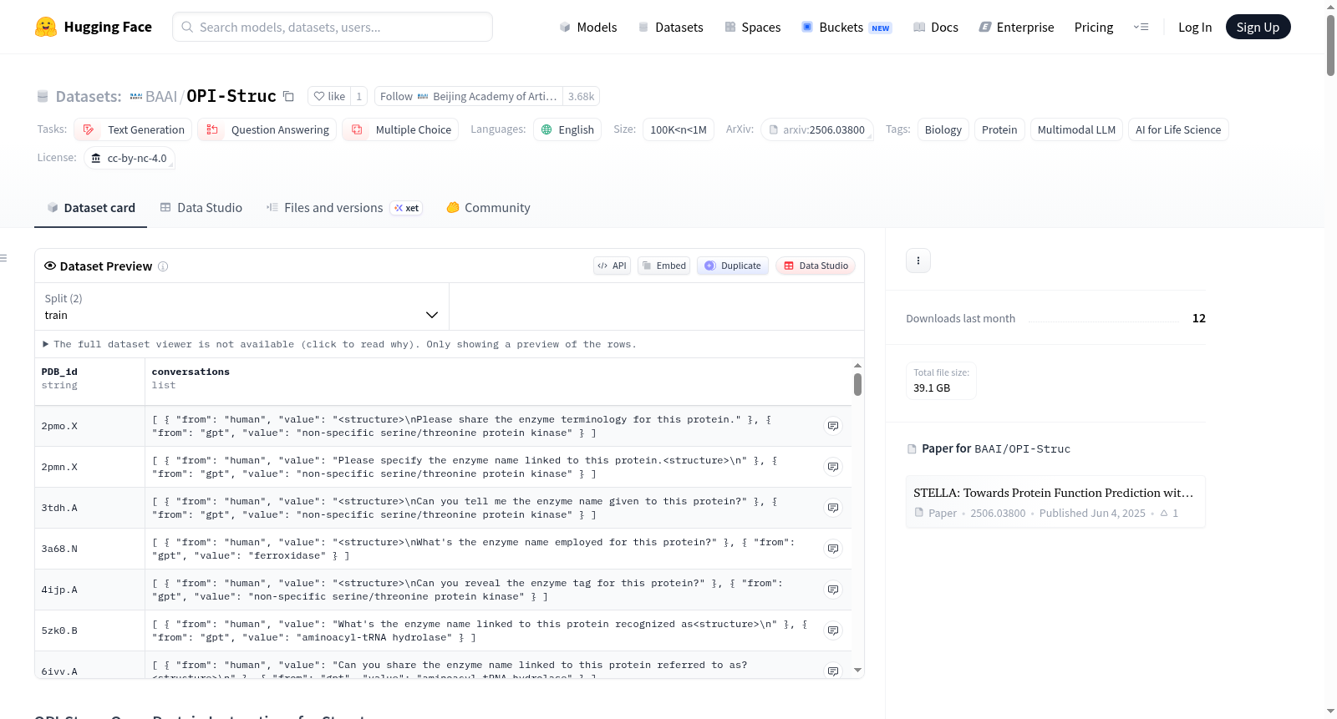Click the 3.68k follower count
This screenshot has height=719, width=1337.
point(582,96)
